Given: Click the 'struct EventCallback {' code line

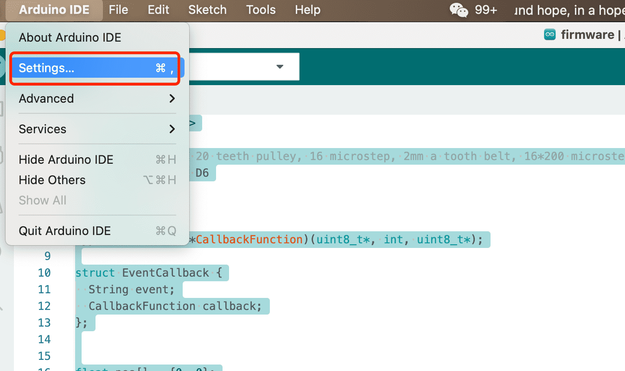Looking at the screenshot, I should pos(149,273).
